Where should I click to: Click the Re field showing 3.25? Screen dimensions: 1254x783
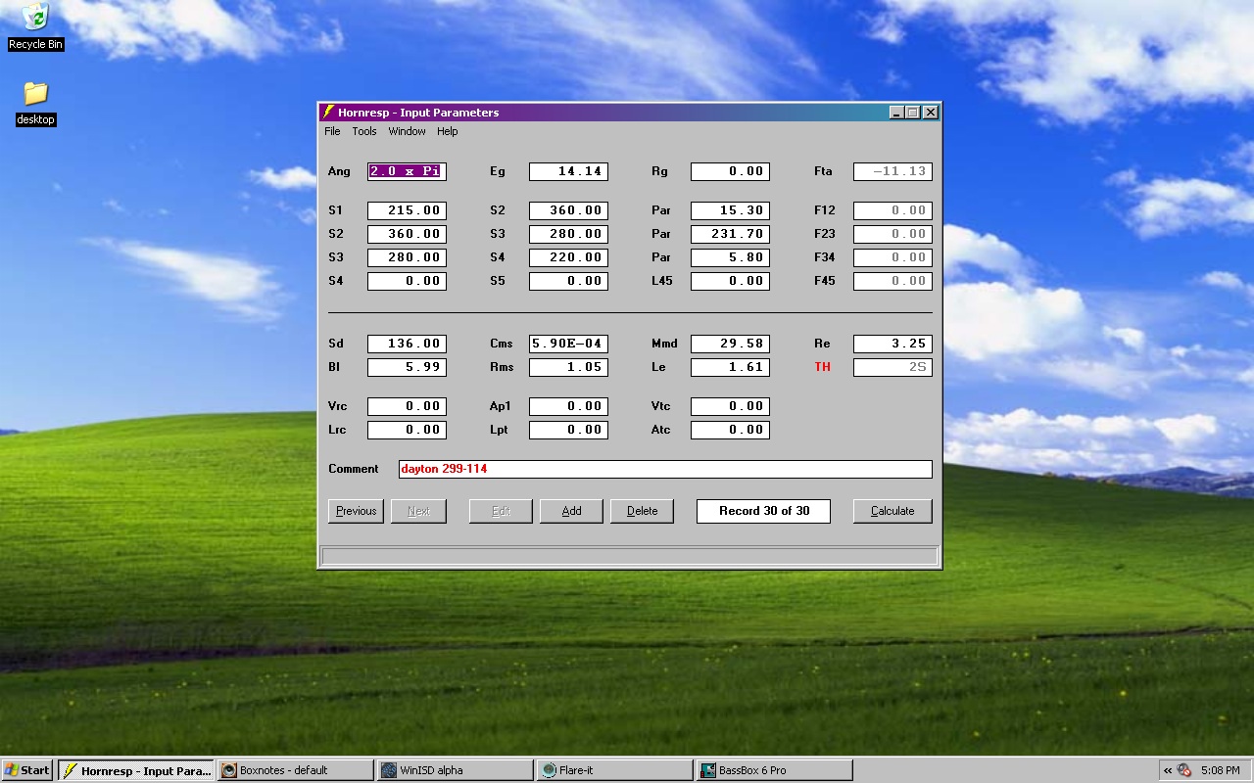pyautogui.click(x=892, y=344)
